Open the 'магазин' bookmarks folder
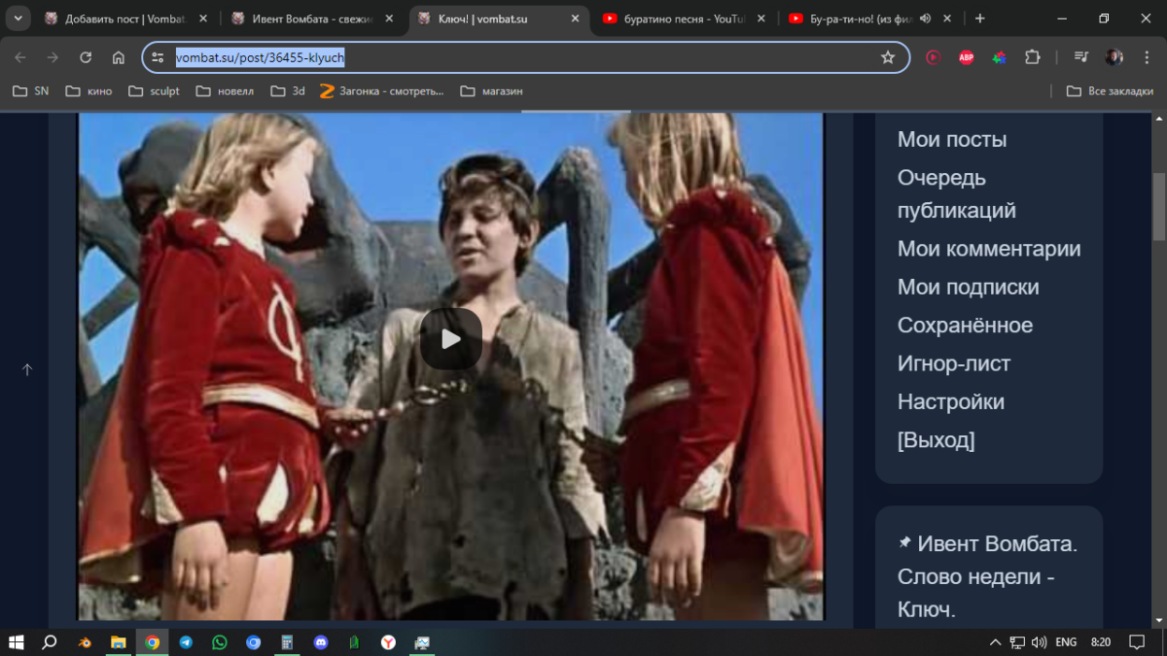 coord(491,91)
